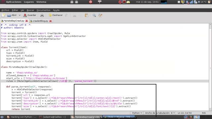Switch to adastra@Galileo terminal taskbar window
212x119 pixels.
(x=53, y=117)
